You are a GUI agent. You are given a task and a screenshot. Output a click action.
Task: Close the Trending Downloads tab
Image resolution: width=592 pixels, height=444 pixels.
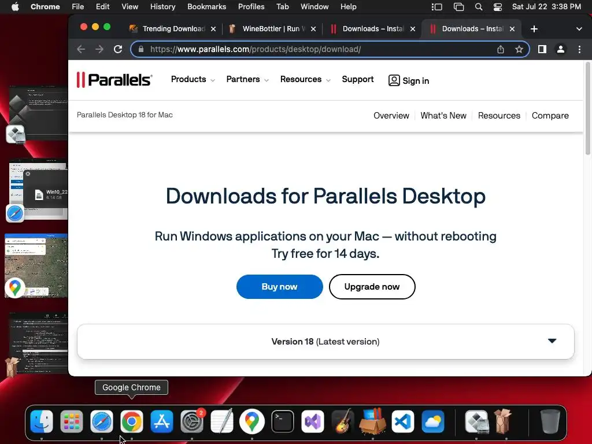213,29
